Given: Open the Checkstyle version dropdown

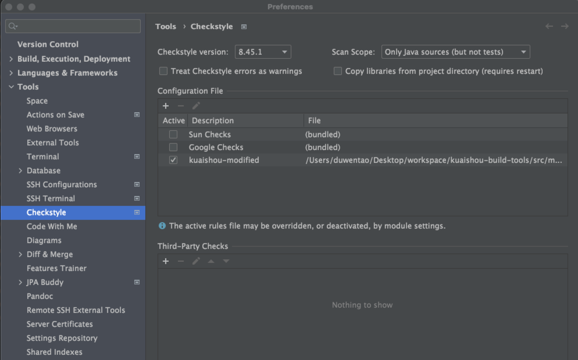Looking at the screenshot, I should point(263,52).
